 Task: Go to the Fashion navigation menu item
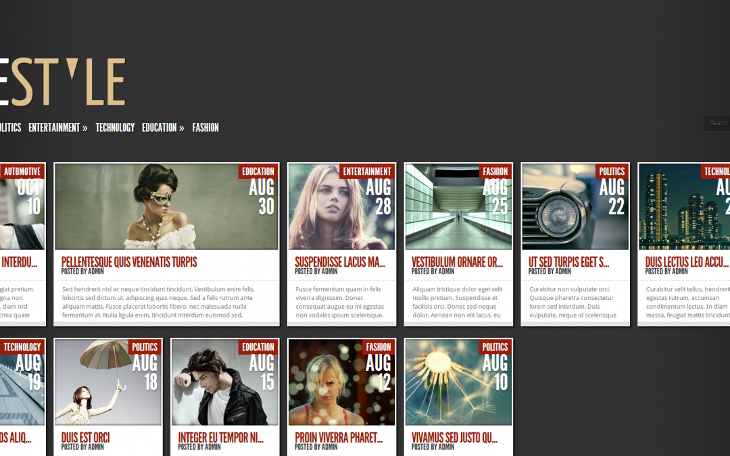coord(205,128)
